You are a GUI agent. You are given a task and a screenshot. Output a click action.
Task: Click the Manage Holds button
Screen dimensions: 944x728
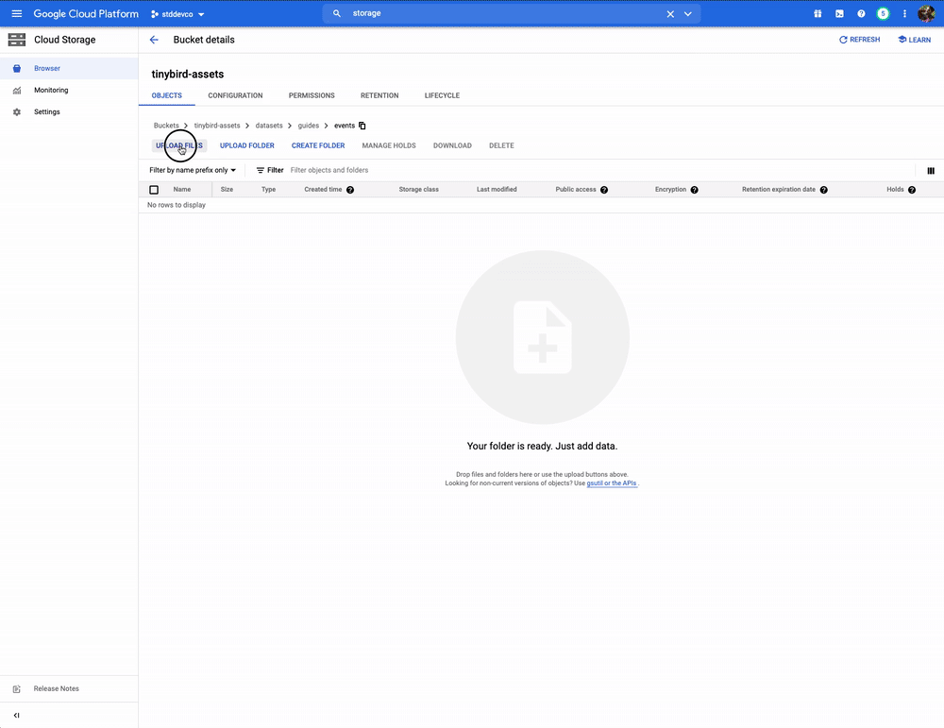[x=389, y=145]
